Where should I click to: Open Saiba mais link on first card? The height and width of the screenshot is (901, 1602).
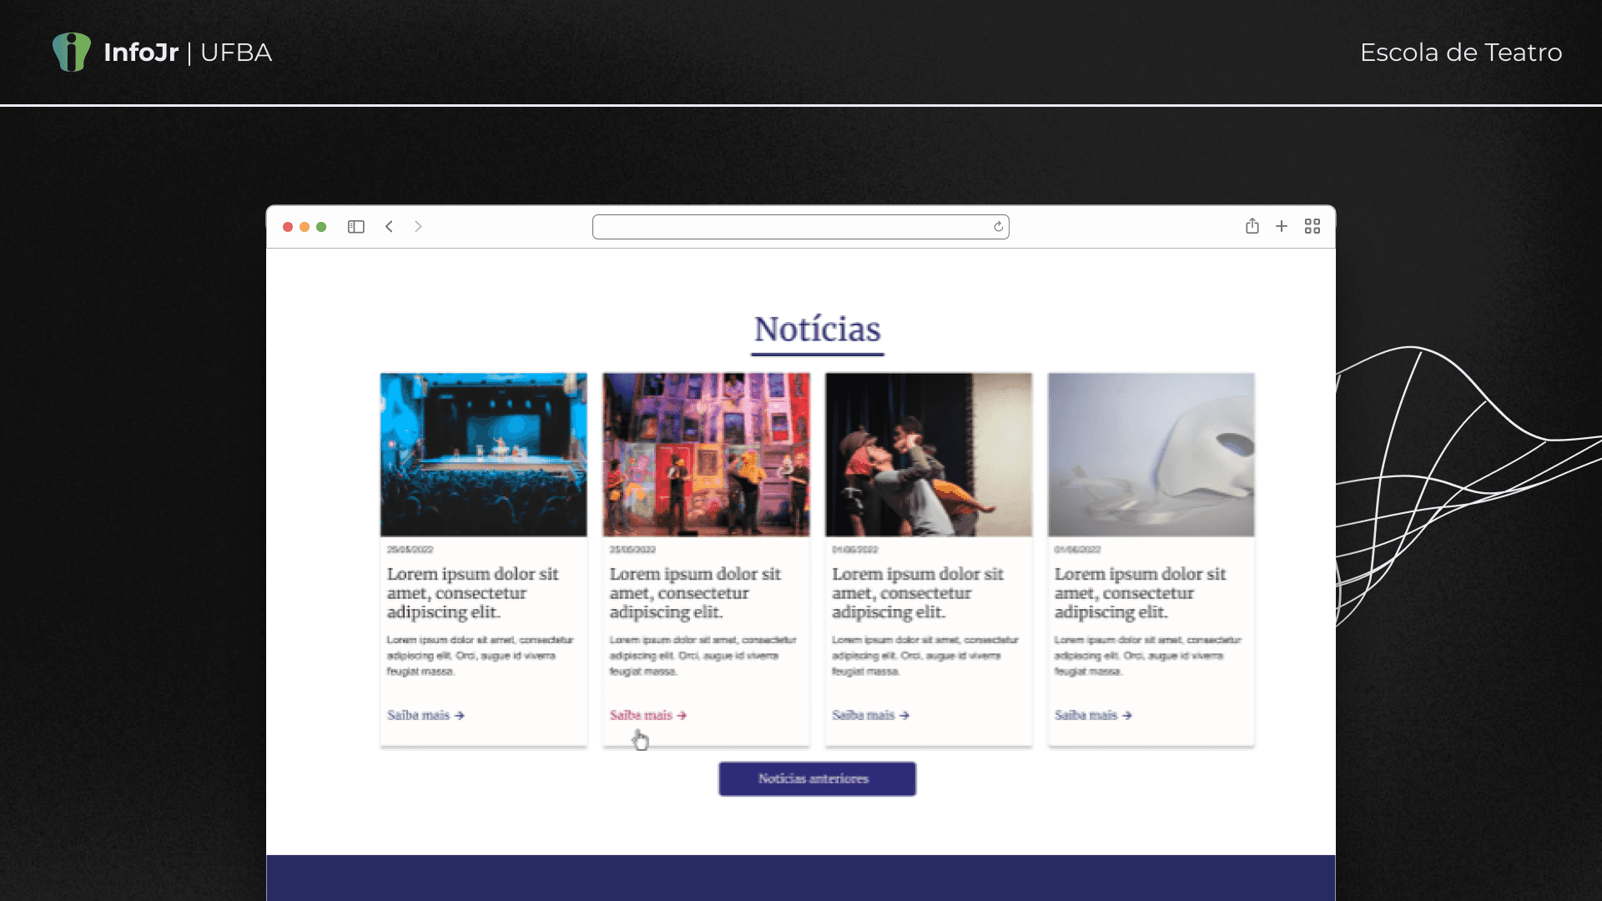(425, 715)
